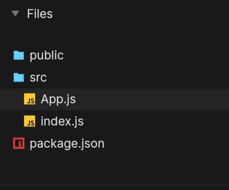Expand the public folder by its name
Viewport: 229px width, 190px height.
click(46, 56)
